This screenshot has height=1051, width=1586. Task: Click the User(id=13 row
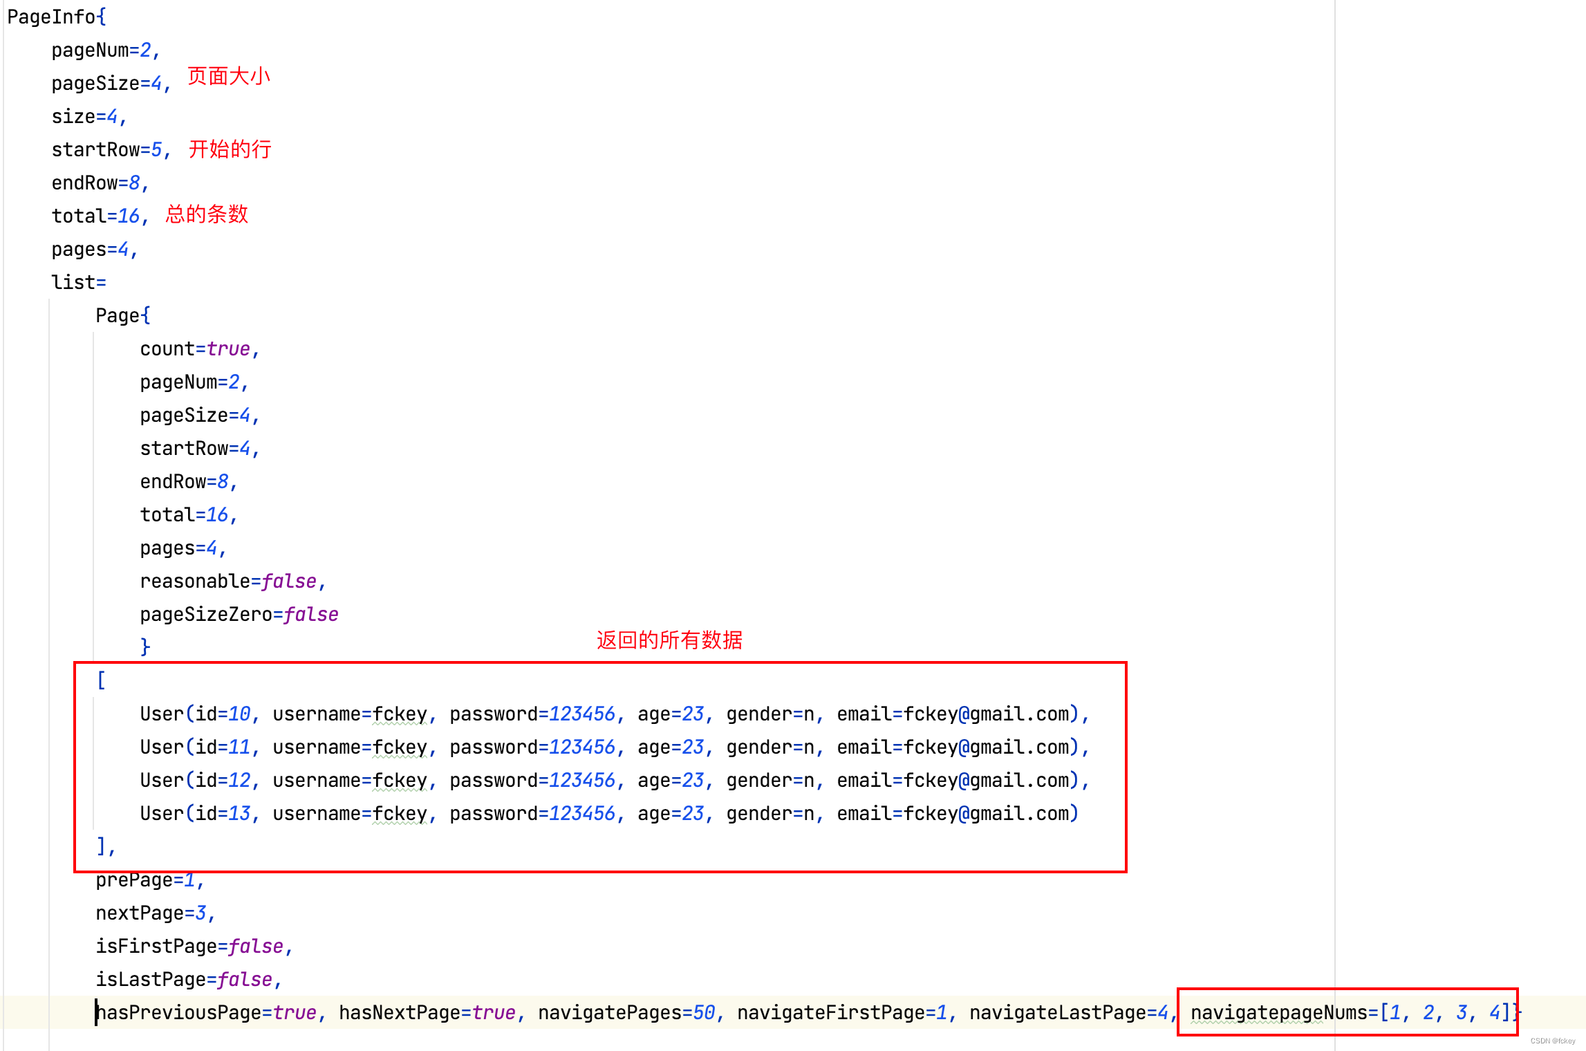(610, 813)
